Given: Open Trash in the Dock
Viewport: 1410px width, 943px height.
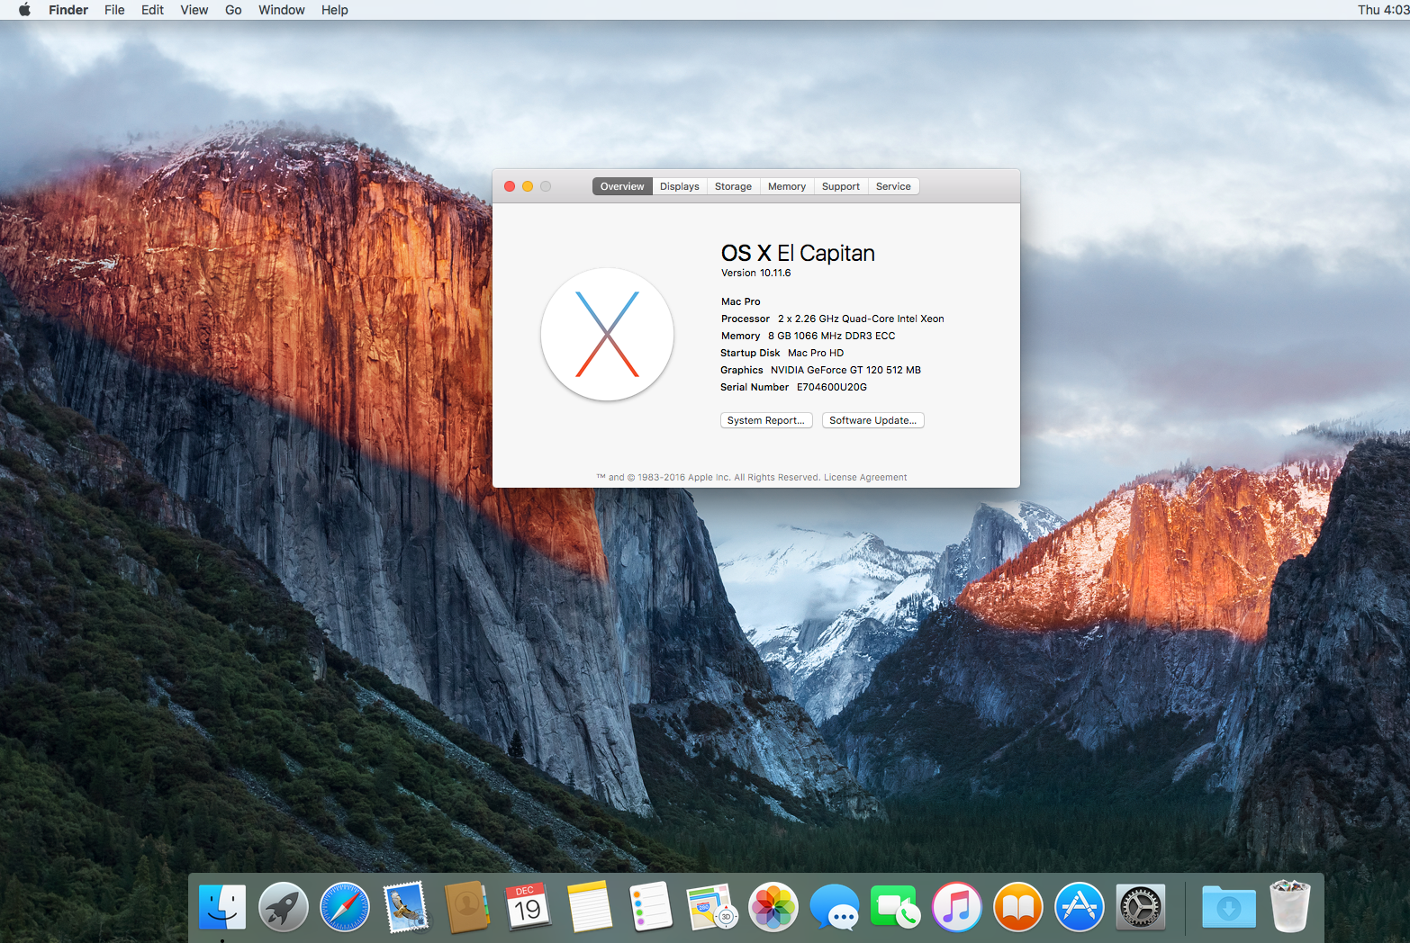Looking at the screenshot, I should pyautogui.click(x=1290, y=906).
